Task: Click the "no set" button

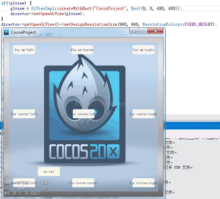Action: tap(49, 172)
